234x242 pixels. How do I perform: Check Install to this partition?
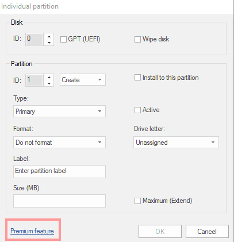click(x=137, y=78)
